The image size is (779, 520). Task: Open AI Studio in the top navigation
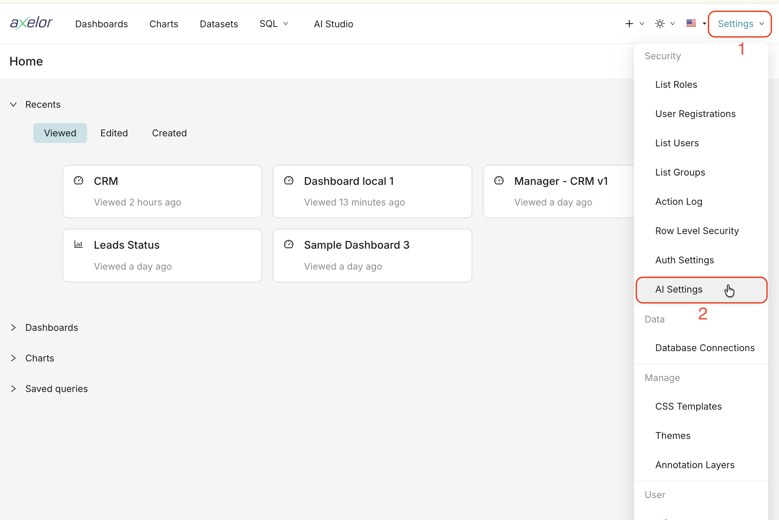tap(333, 24)
